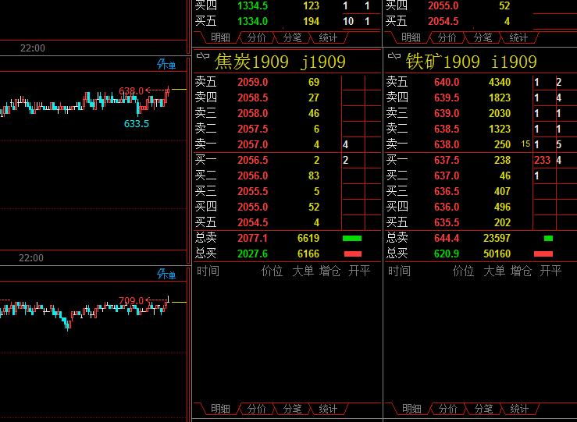Click the link icon beside 焦炭1909 title
Viewport: 577px width, 422px height.
(x=203, y=58)
